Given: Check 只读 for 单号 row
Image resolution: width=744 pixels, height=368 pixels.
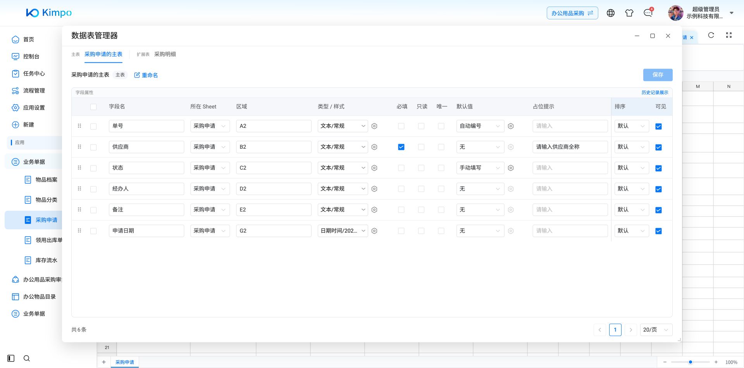Looking at the screenshot, I should (x=421, y=126).
